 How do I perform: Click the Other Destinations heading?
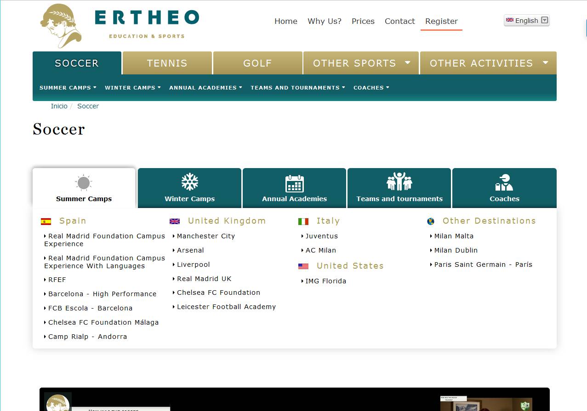tap(489, 221)
